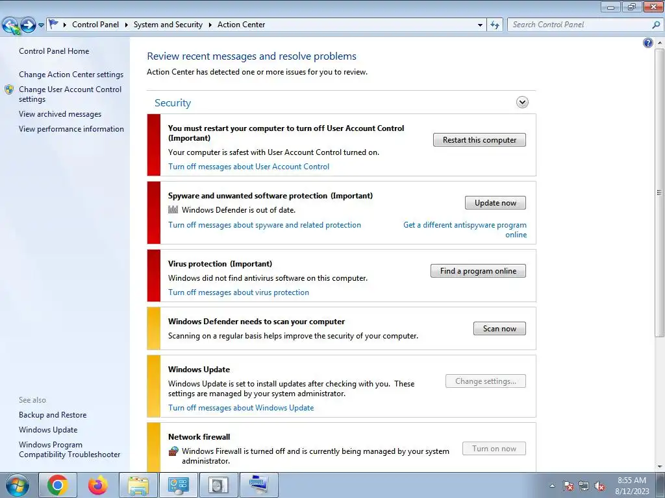Open Help via the question mark icon
665x498 pixels.
[647, 43]
